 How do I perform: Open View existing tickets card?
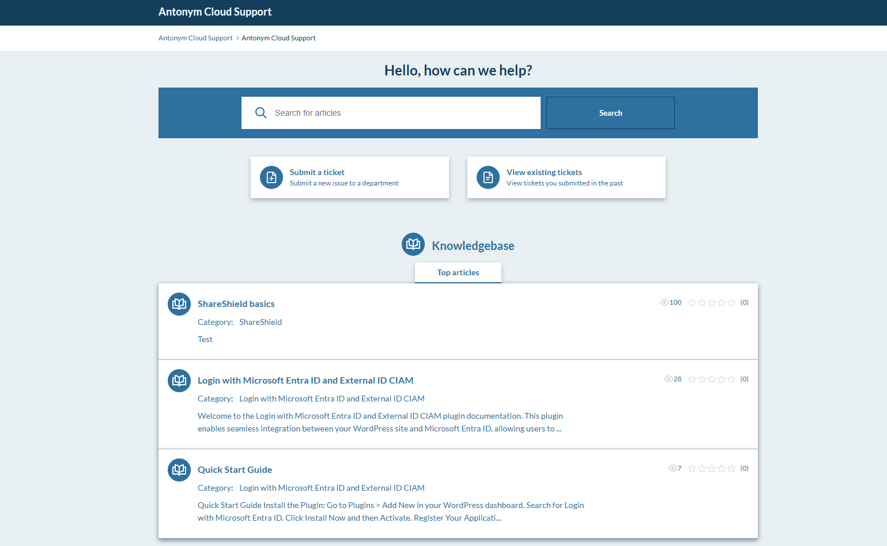click(x=567, y=177)
